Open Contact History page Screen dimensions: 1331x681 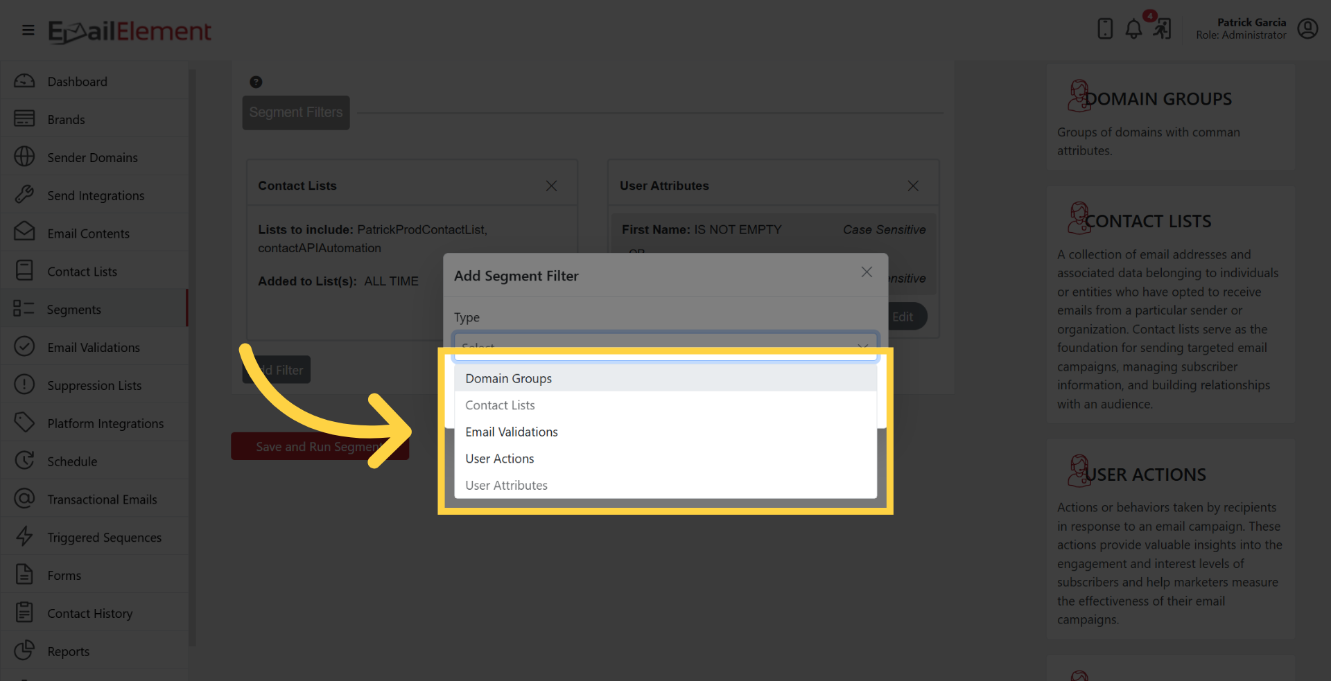pyautogui.click(x=89, y=614)
